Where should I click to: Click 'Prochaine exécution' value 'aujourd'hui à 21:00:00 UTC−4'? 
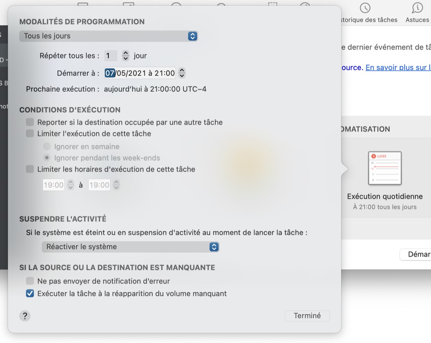(155, 89)
